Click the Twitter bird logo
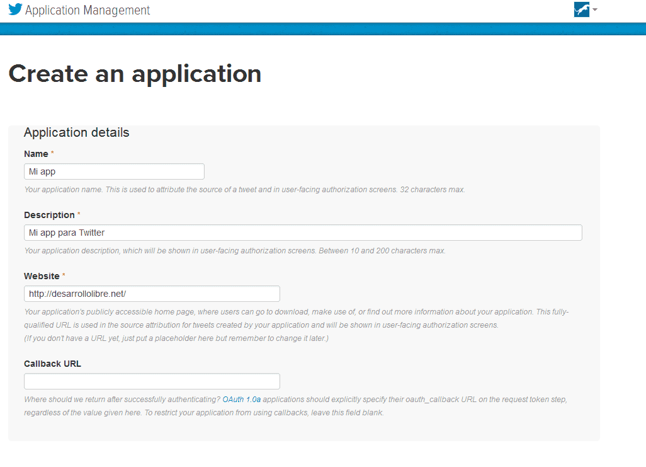The image size is (646, 467). (15, 9)
